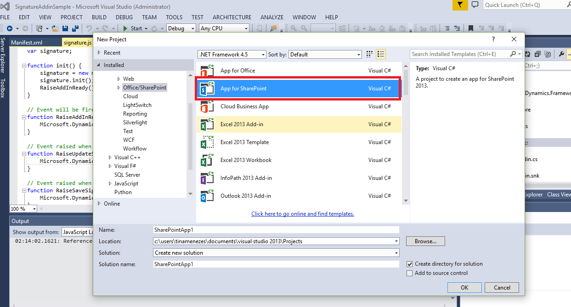This screenshot has height=307, width=571.
Task: Click the Solution name input field
Action: (x=277, y=264)
